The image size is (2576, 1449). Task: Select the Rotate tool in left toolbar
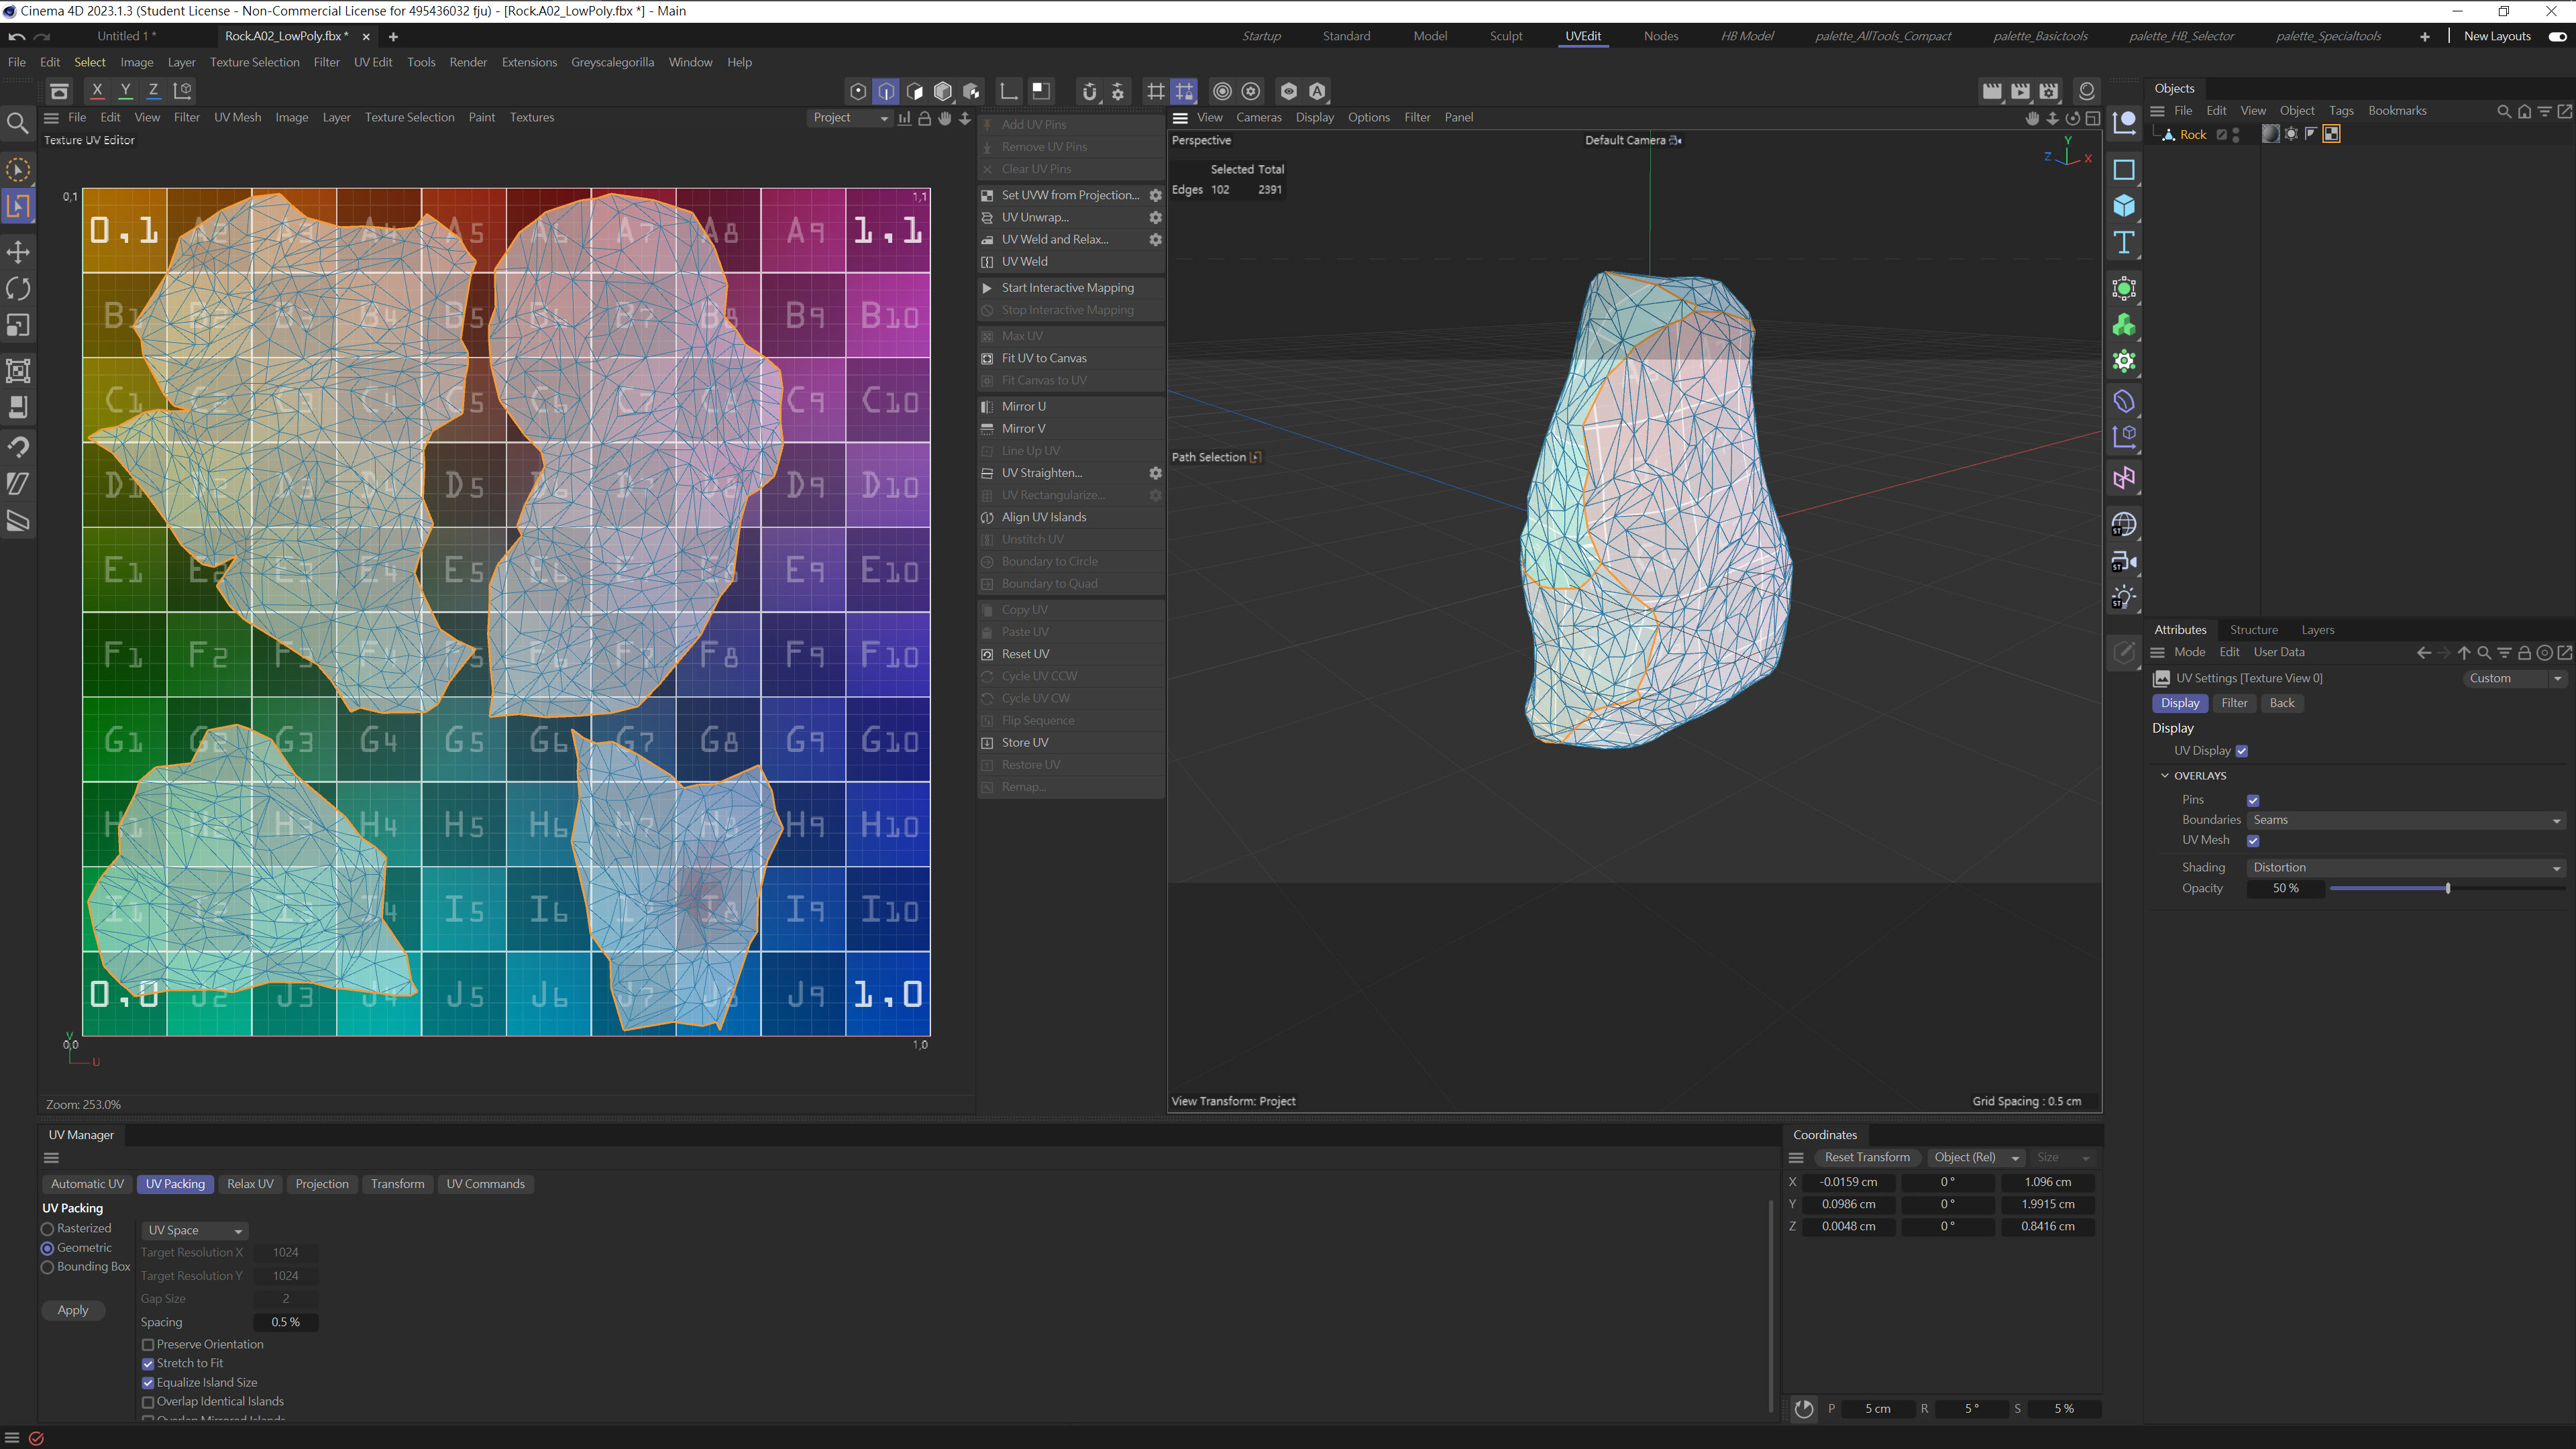point(18,289)
